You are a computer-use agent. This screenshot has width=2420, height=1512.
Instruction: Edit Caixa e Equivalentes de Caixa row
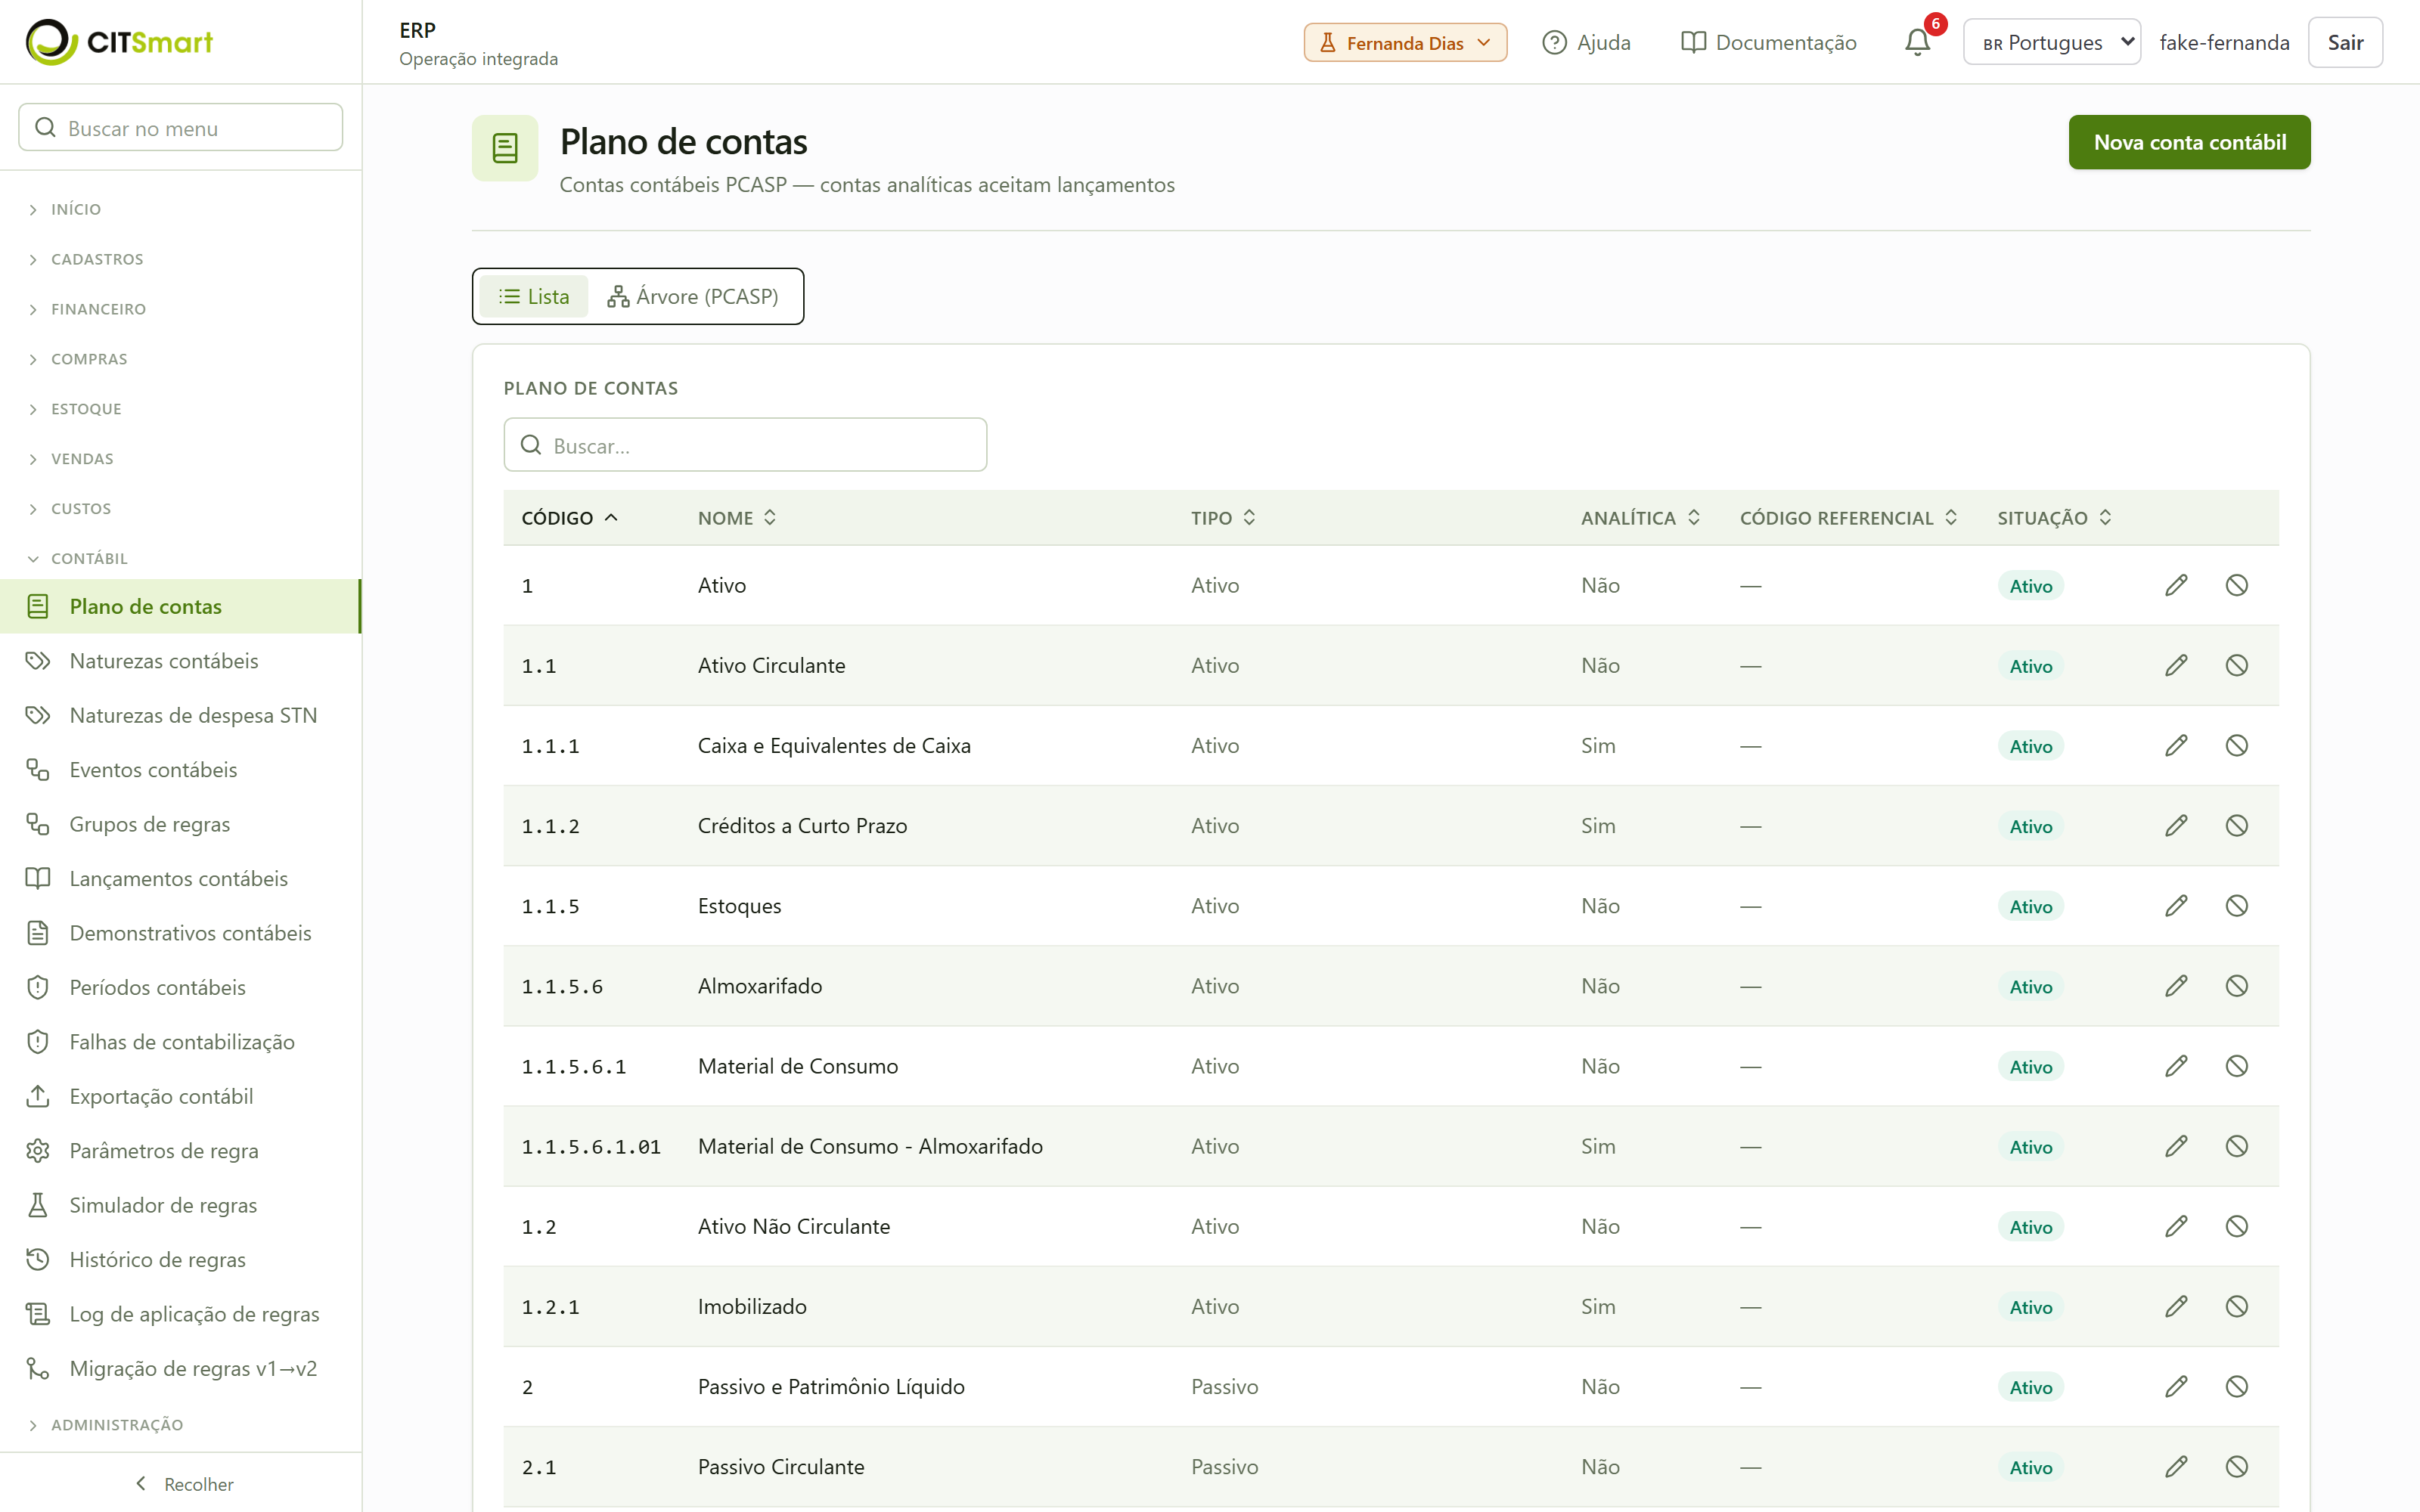click(2176, 746)
